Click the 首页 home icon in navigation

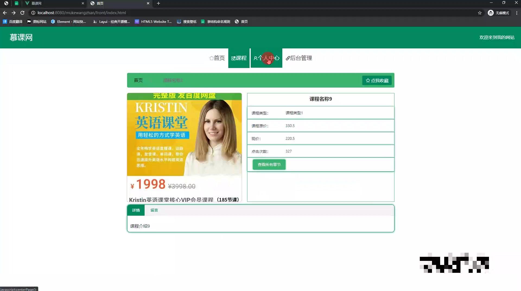217,58
